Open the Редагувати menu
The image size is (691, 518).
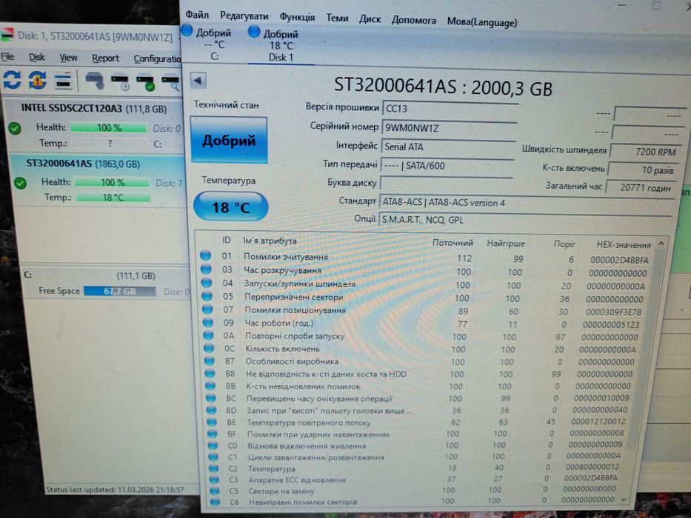click(244, 16)
